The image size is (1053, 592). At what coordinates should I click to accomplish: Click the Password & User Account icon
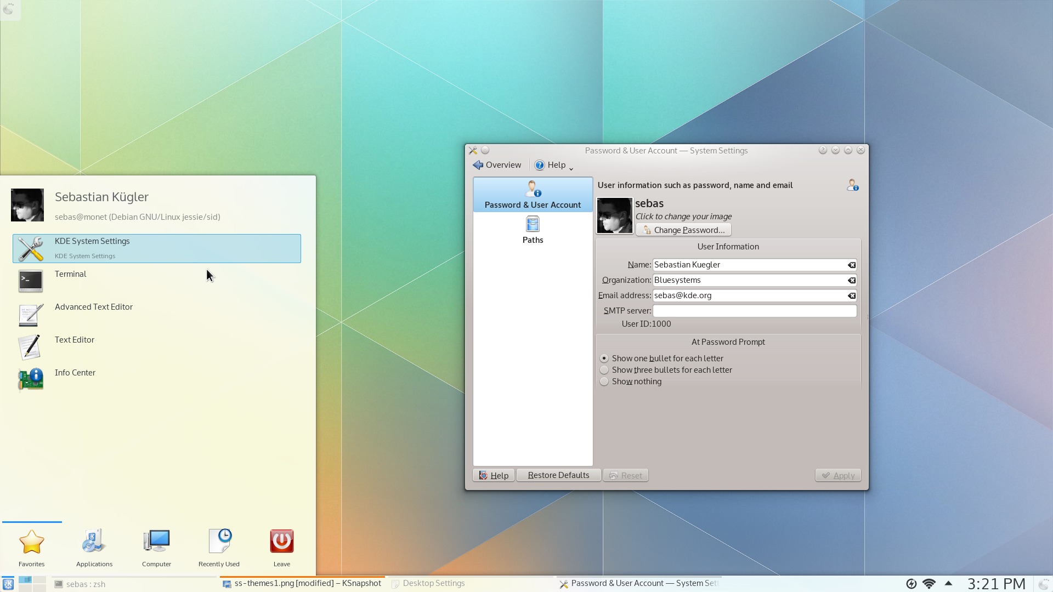533,193
